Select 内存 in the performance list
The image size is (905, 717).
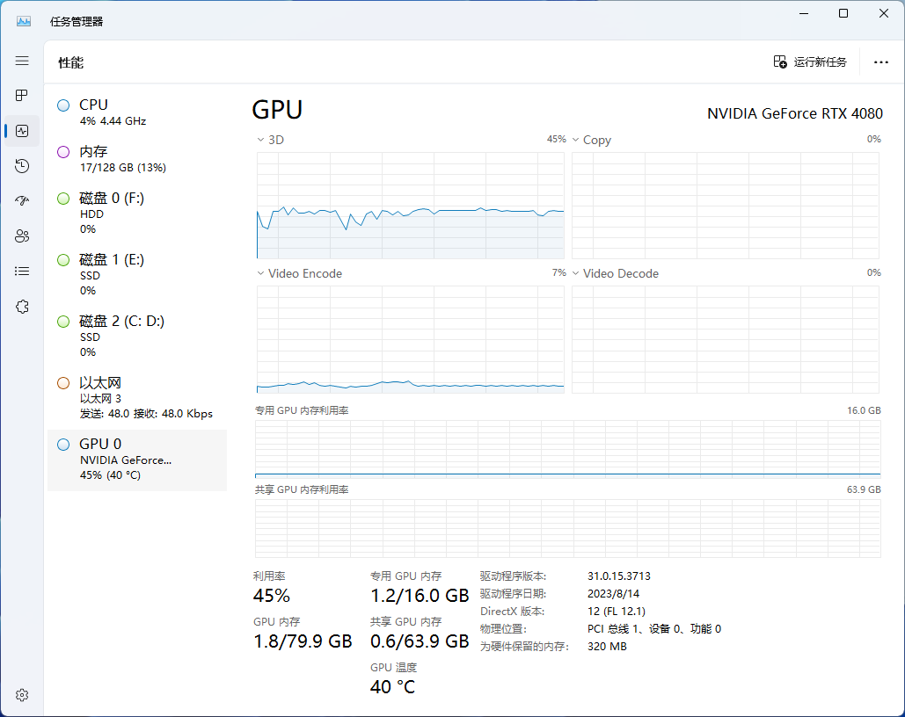pos(136,158)
